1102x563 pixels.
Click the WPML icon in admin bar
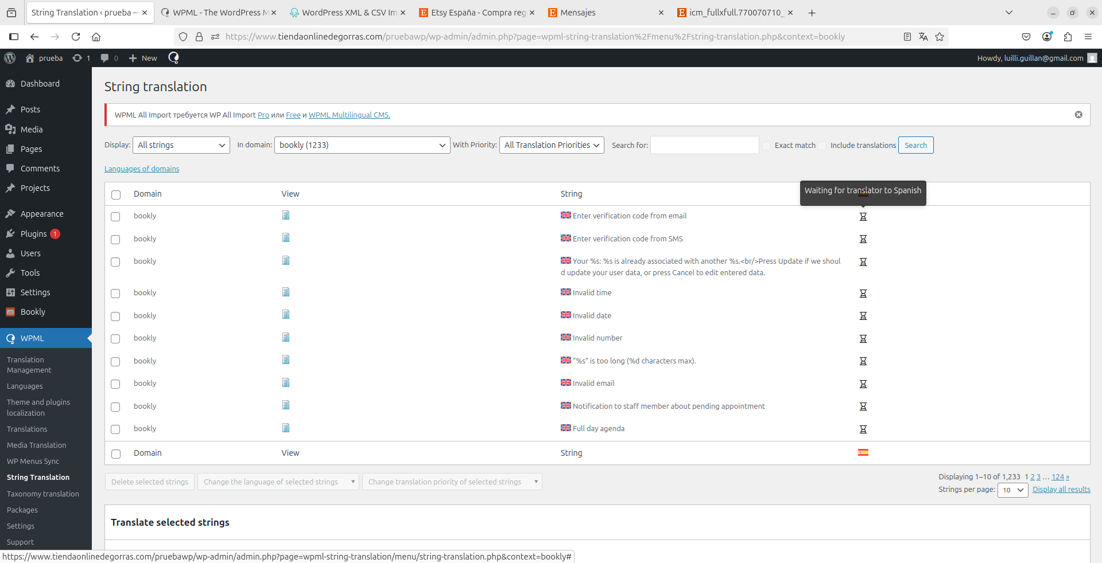tap(173, 58)
